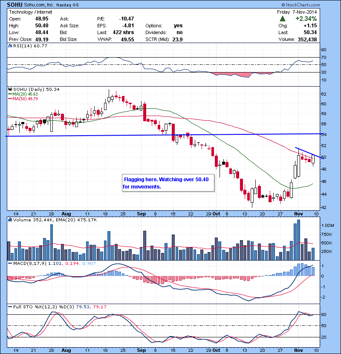This screenshot has width=341, height=354.
Task: Click the 'Flagging here' annotation box
Action: [x=168, y=183]
